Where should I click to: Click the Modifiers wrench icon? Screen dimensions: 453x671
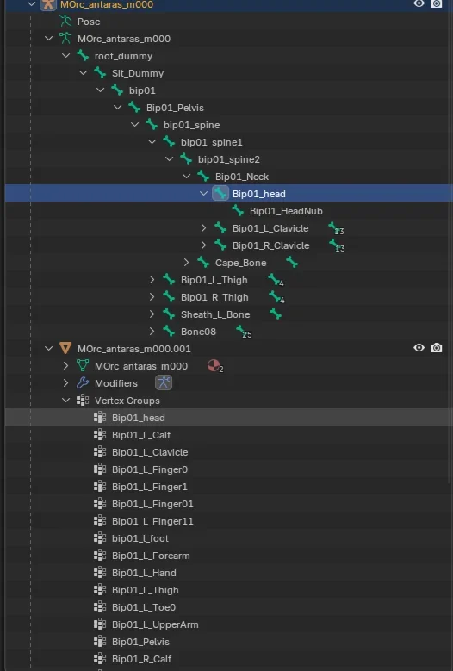point(83,383)
